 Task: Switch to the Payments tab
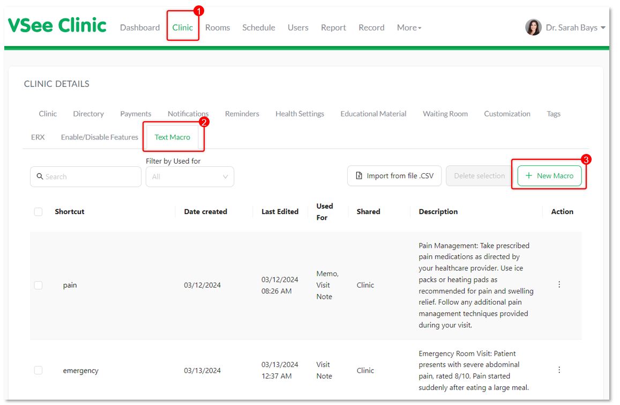click(136, 114)
